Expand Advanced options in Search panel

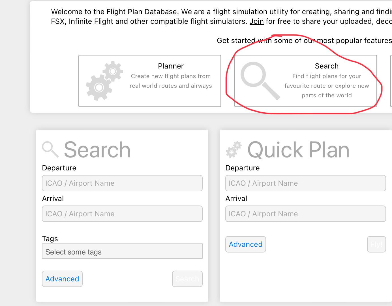click(62, 279)
